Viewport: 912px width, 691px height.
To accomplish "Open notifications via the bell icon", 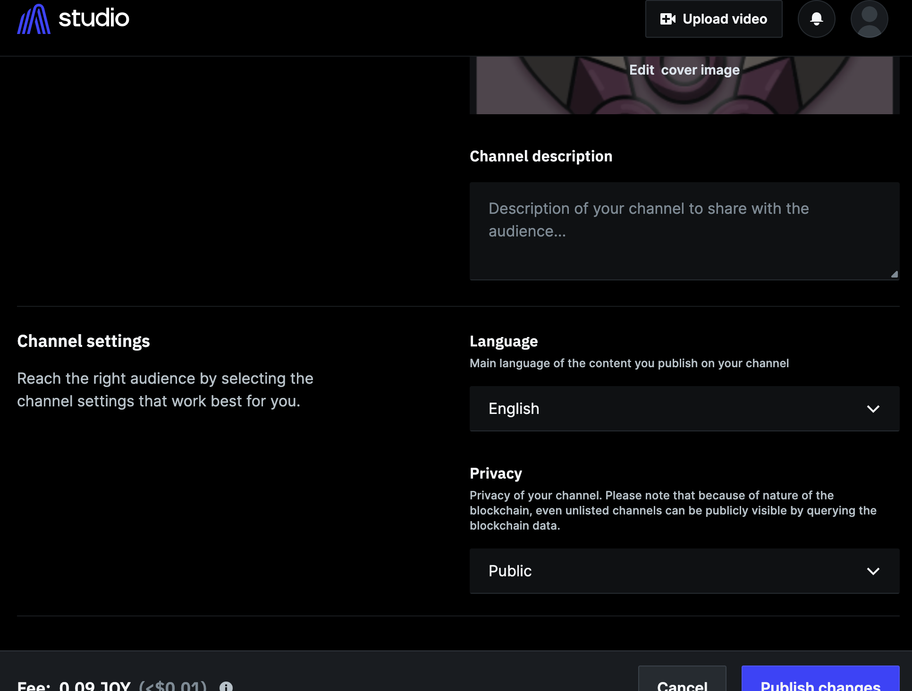I will (x=816, y=19).
